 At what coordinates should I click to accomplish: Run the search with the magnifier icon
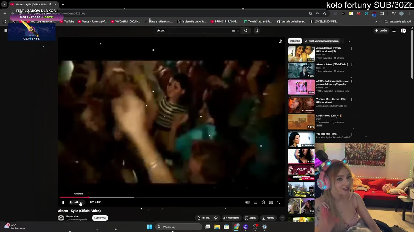[246, 31]
